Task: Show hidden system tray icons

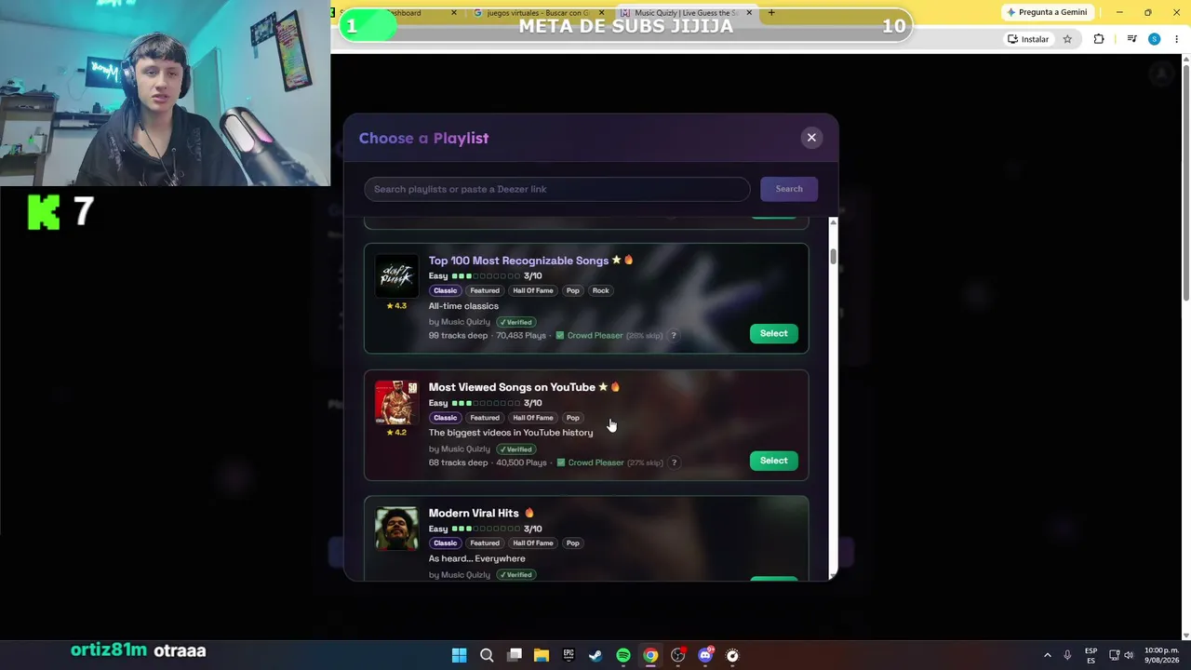Action: coord(1047,655)
